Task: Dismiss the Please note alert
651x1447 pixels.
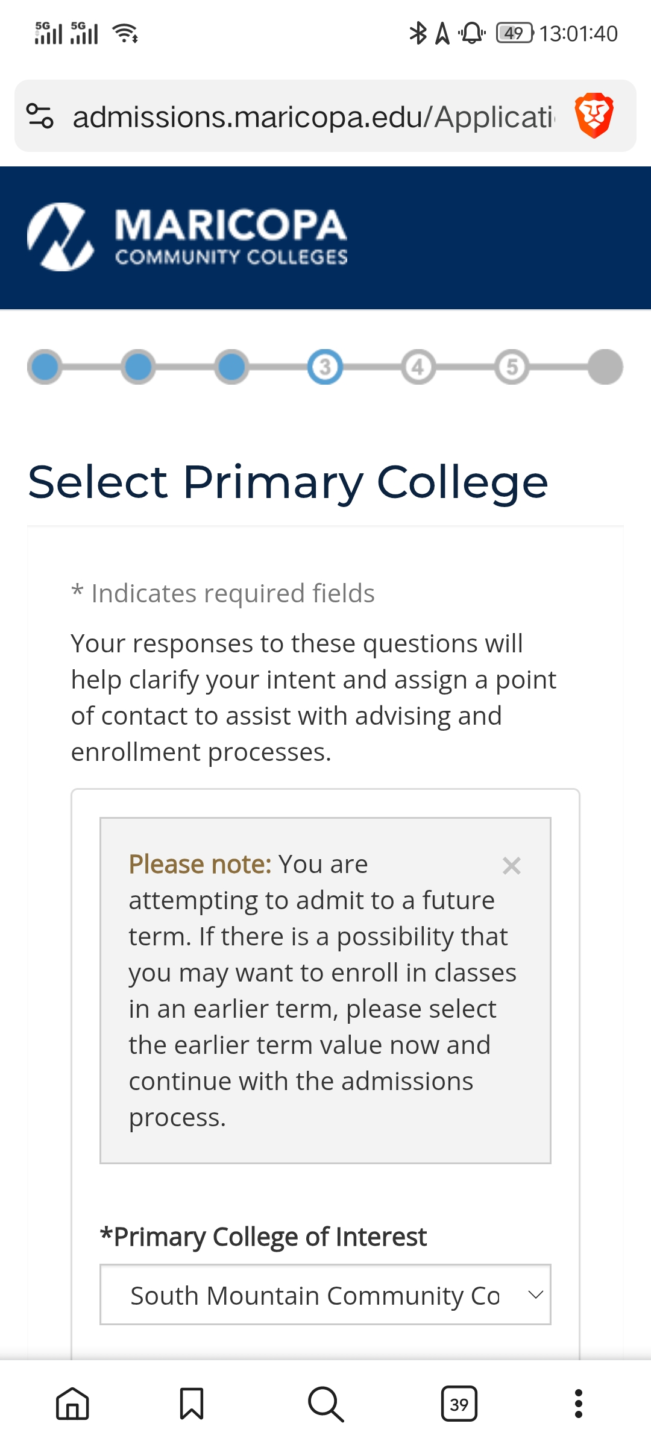Action: click(511, 866)
